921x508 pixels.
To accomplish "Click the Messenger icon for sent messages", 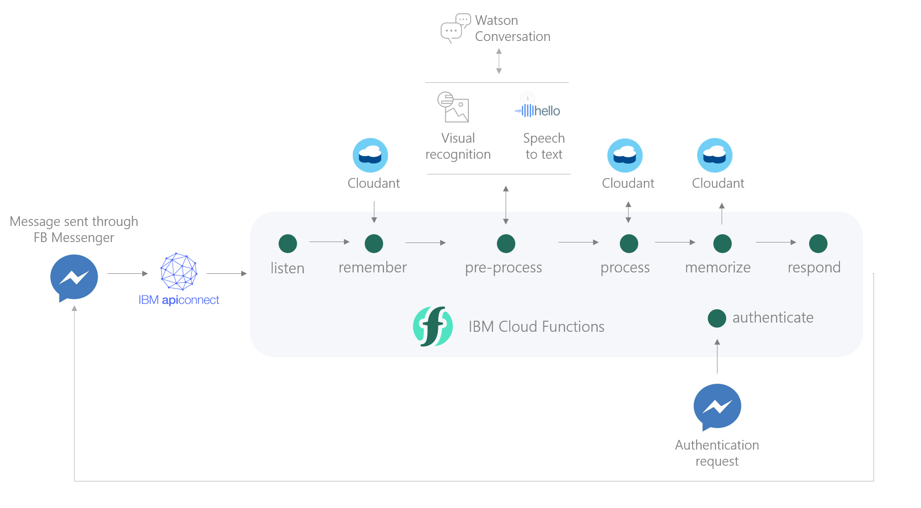I will [x=74, y=277].
